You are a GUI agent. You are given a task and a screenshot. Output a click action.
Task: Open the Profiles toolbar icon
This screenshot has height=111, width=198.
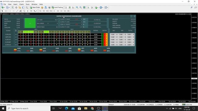point(7,7)
